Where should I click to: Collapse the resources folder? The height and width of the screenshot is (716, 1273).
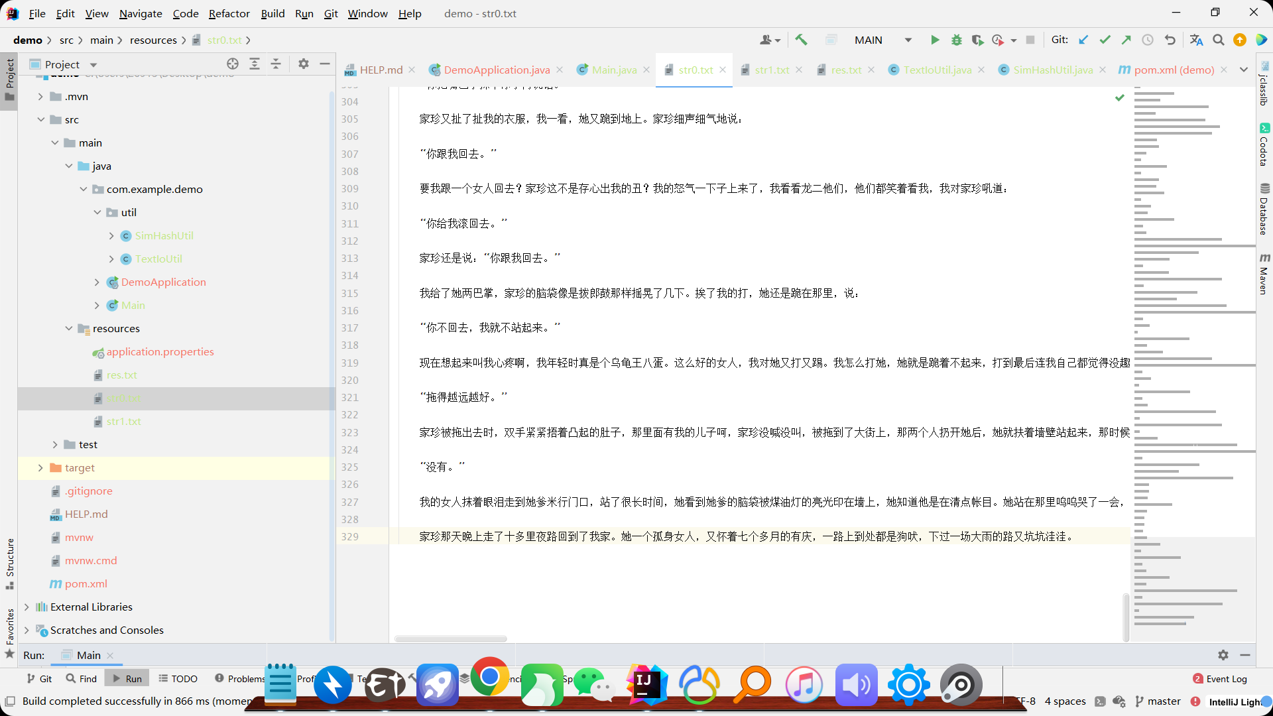click(69, 328)
